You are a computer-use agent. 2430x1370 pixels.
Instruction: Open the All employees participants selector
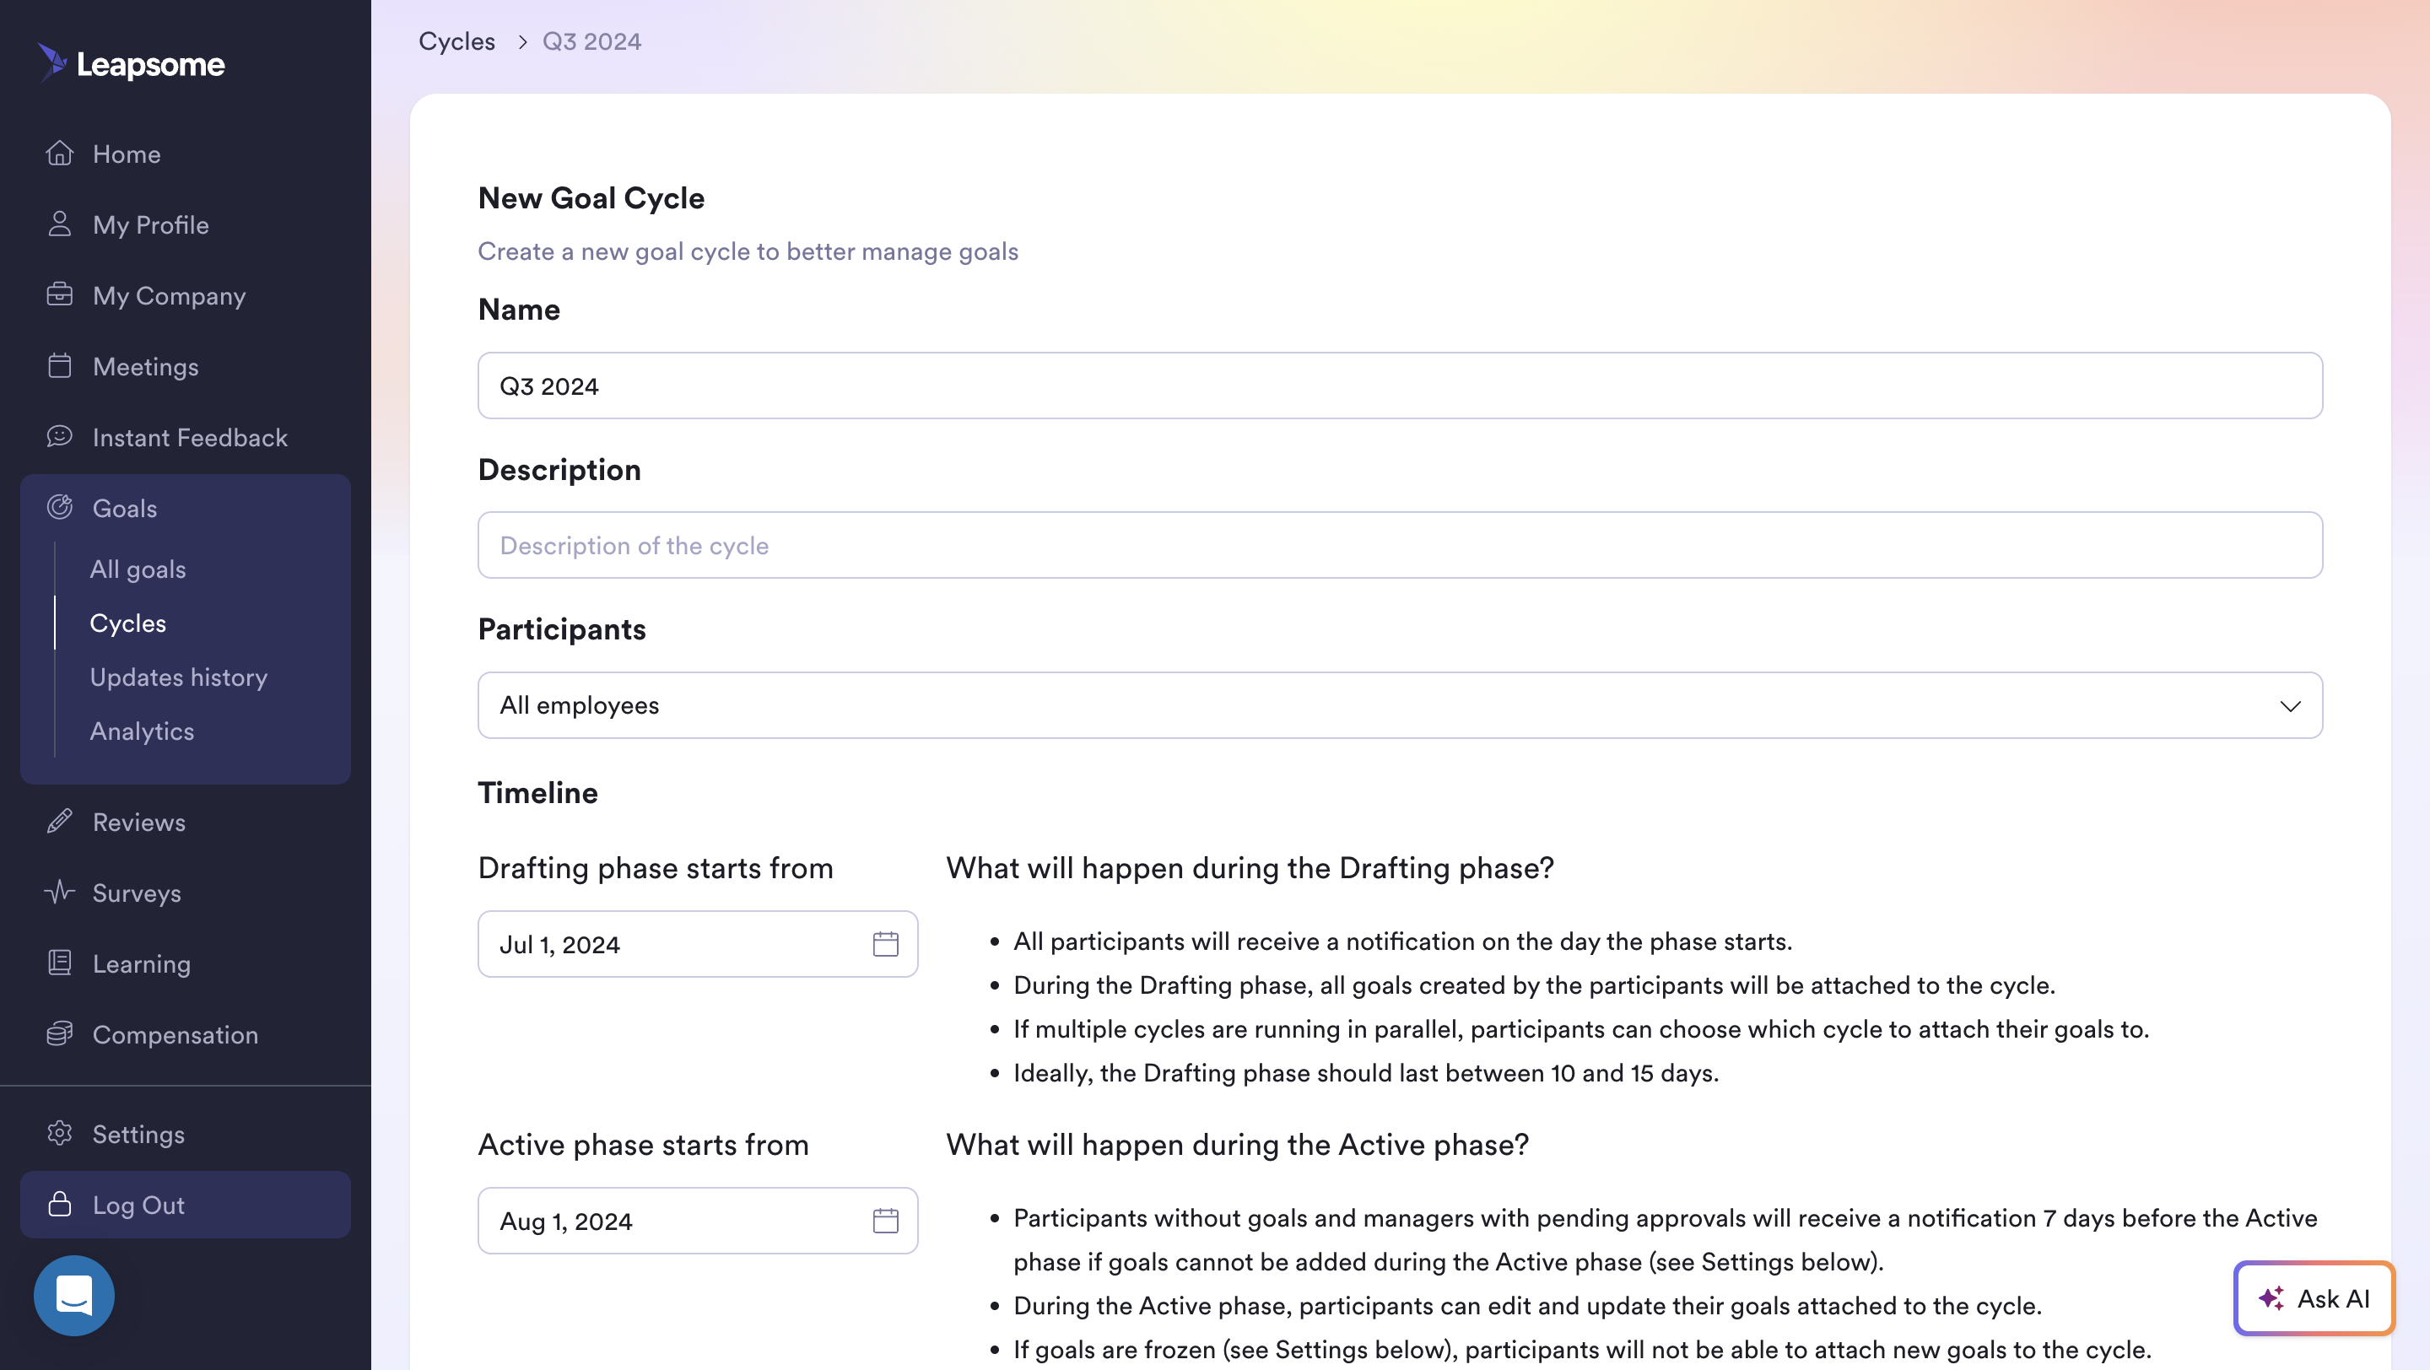click(x=1400, y=705)
